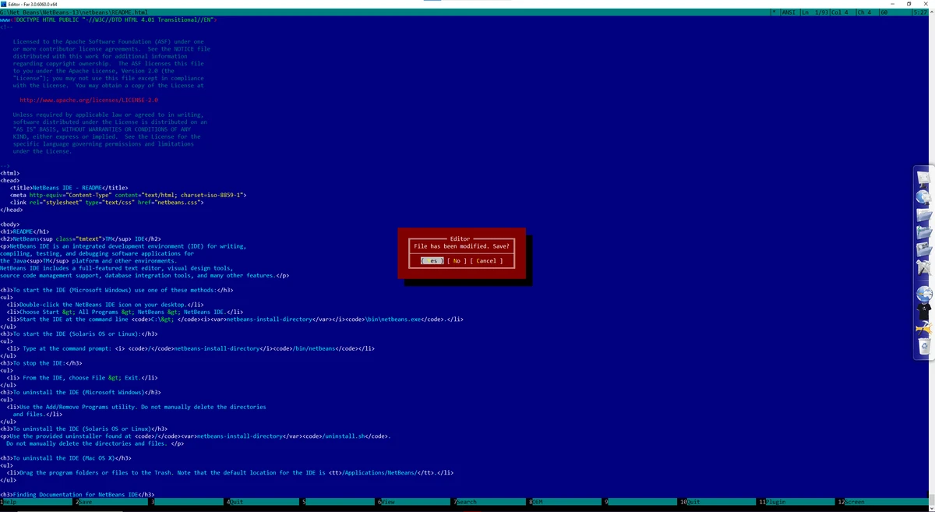Open the Recycle Bin dock icon
935x512 pixels.
(924, 346)
